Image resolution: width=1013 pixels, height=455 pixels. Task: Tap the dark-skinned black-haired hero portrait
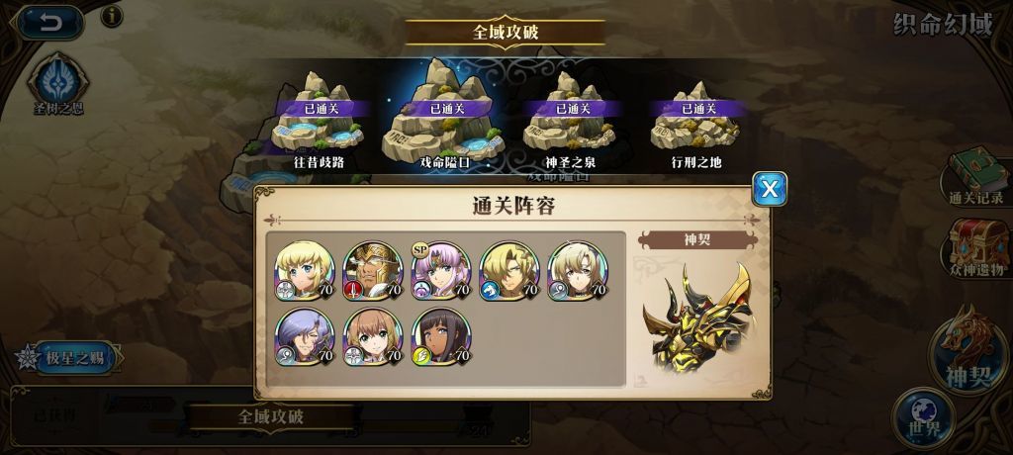tap(440, 338)
